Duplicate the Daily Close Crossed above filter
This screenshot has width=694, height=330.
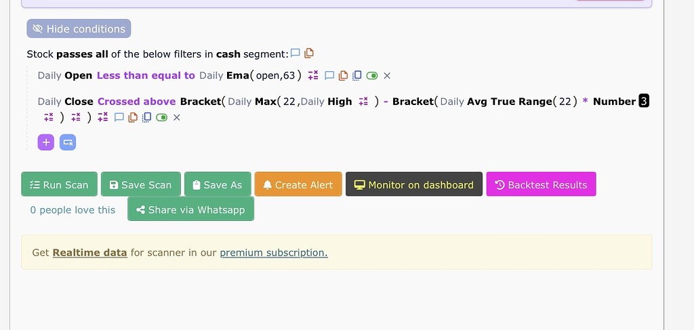(x=146, y=117)
